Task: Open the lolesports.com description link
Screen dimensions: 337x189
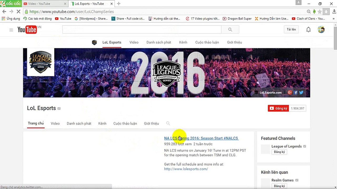Action: coord(186,169)
